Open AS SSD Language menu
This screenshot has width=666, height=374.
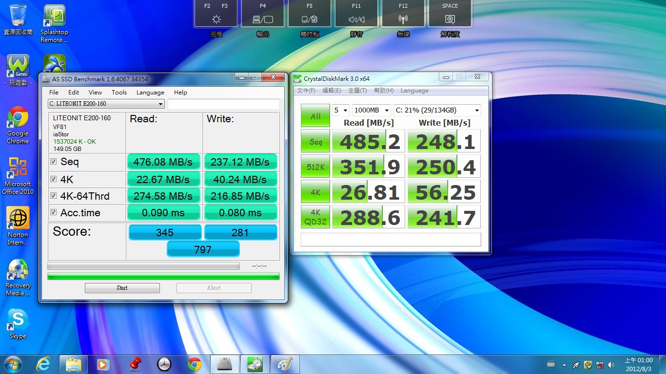tap(150, 92)
